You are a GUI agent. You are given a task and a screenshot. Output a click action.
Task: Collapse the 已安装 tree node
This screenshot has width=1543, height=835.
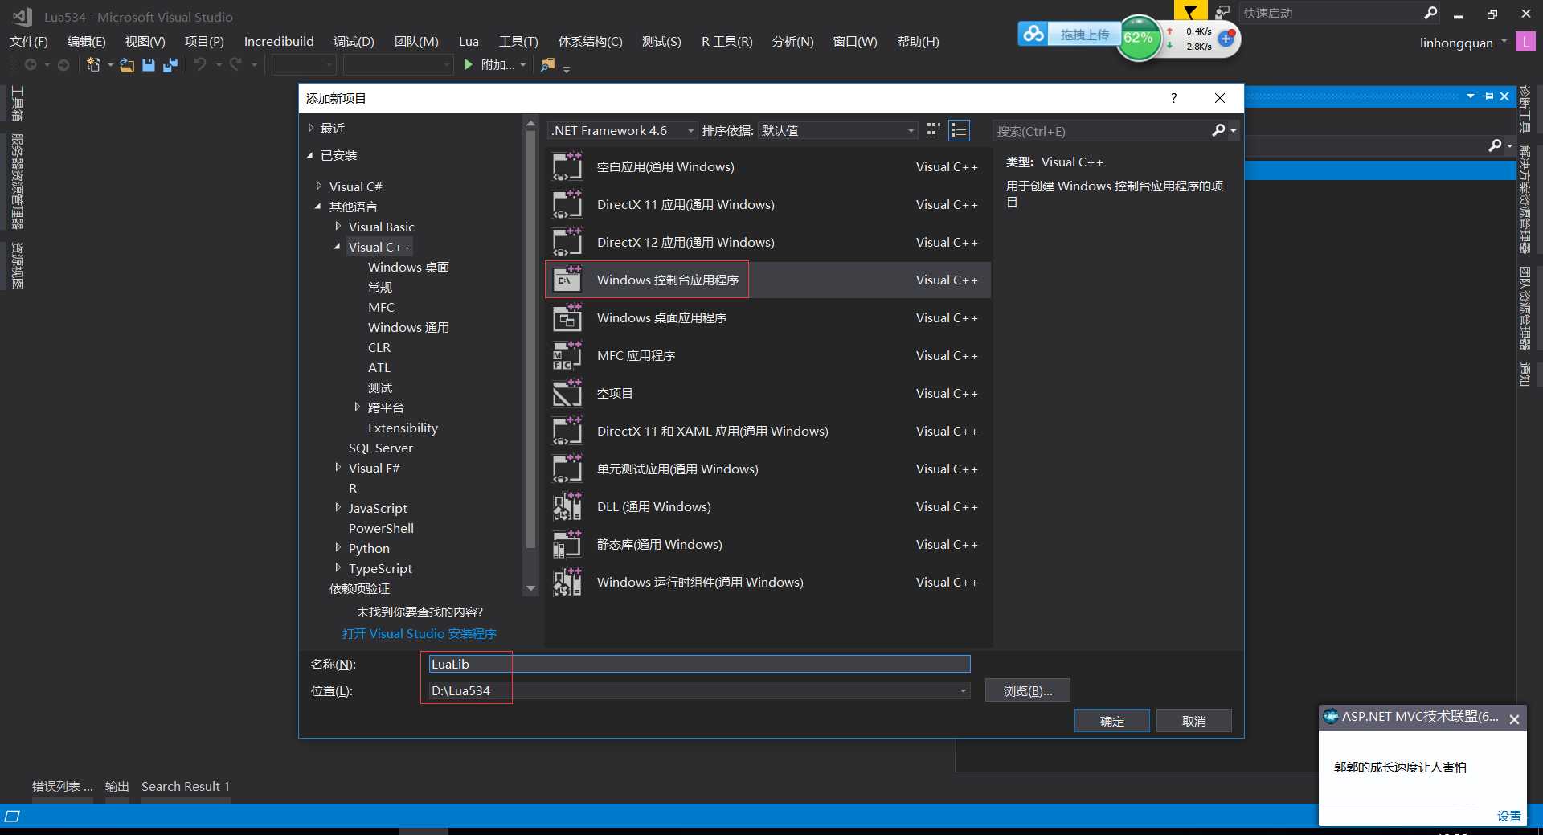pos(310,155)
